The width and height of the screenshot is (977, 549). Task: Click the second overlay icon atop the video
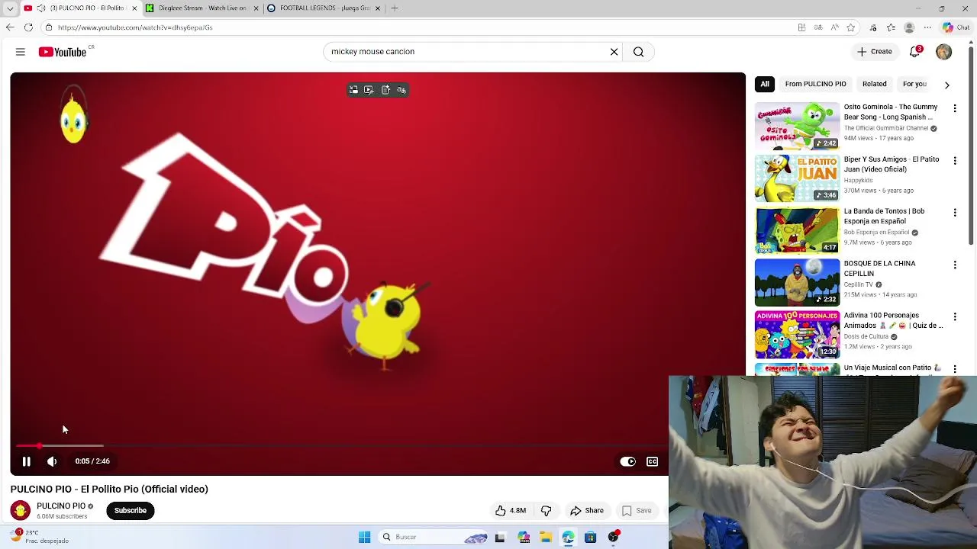[369, 90]
